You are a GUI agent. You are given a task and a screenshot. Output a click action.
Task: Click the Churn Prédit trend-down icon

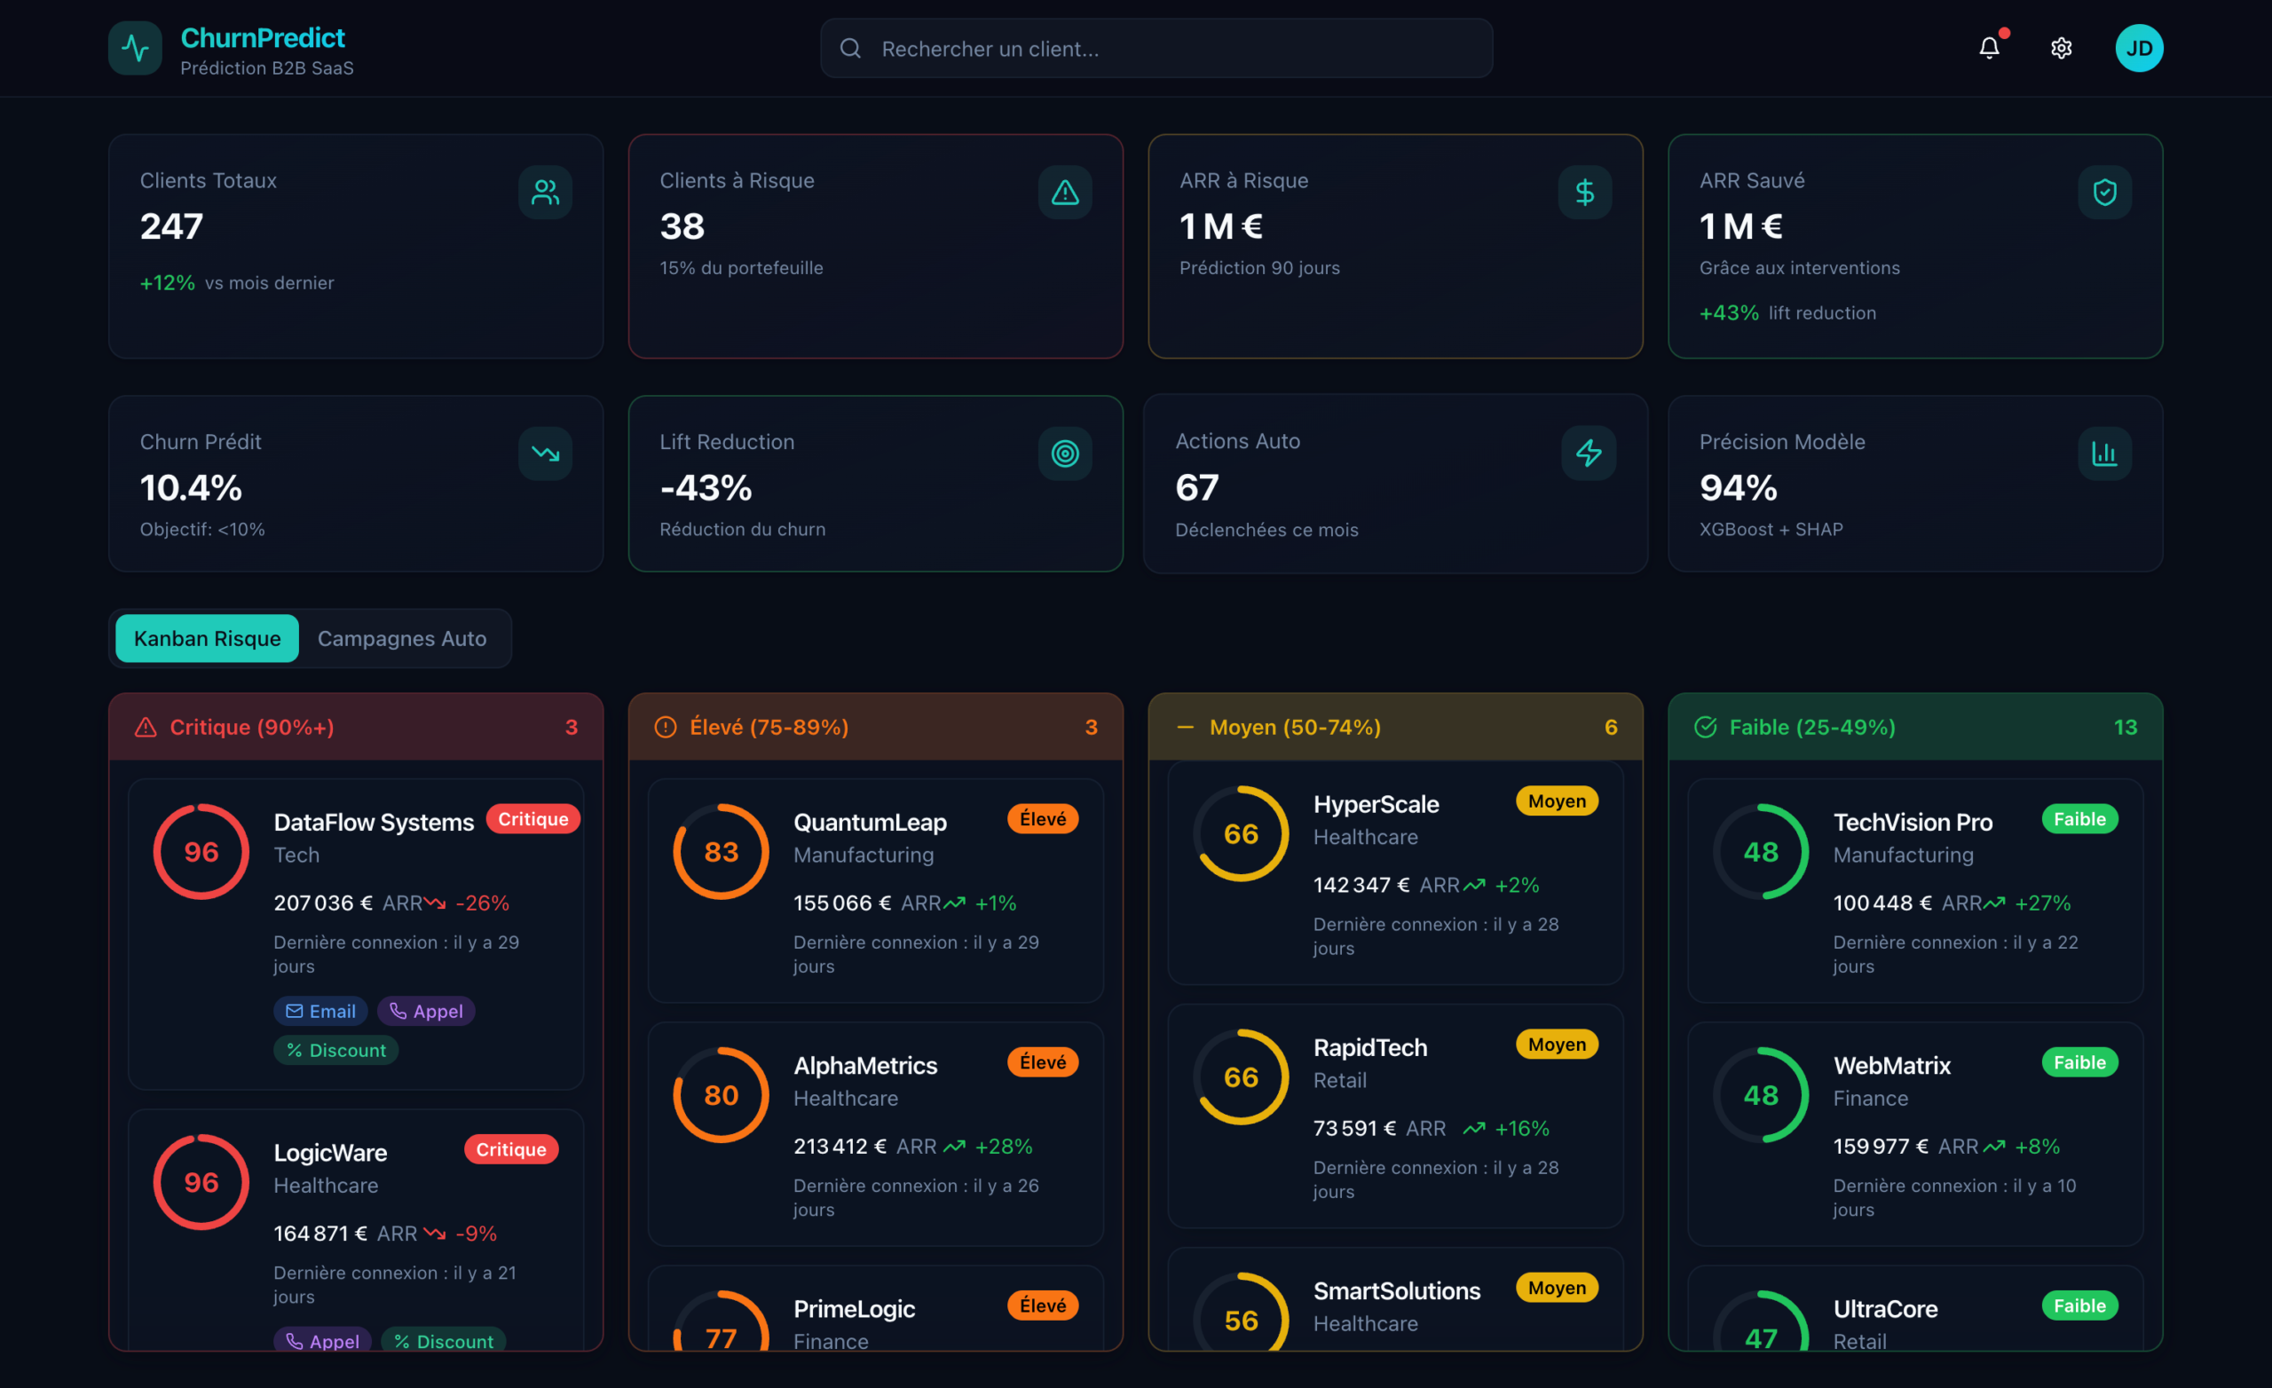[x=545, y=453]
